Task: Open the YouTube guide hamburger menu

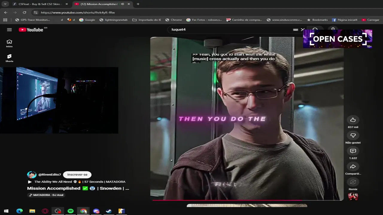Action: pos(9,30)
